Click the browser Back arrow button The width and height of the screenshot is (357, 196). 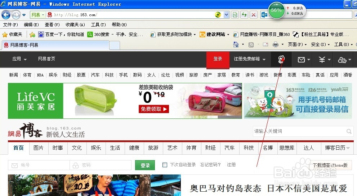point(6,15)
